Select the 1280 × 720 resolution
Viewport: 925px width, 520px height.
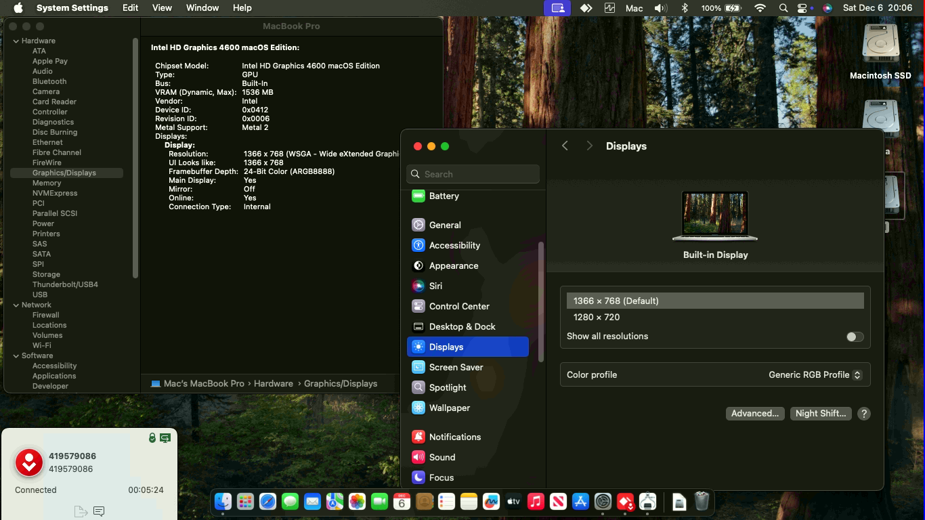tap(597, 317)
